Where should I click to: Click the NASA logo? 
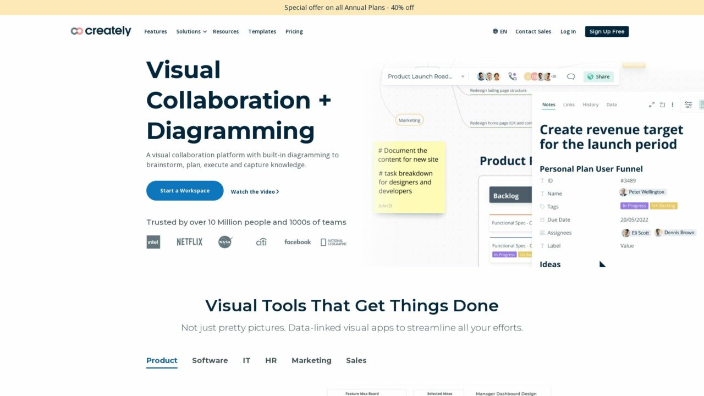[225, 242]
